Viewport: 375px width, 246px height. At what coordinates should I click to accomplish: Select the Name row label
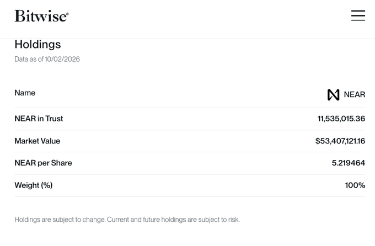25,93
